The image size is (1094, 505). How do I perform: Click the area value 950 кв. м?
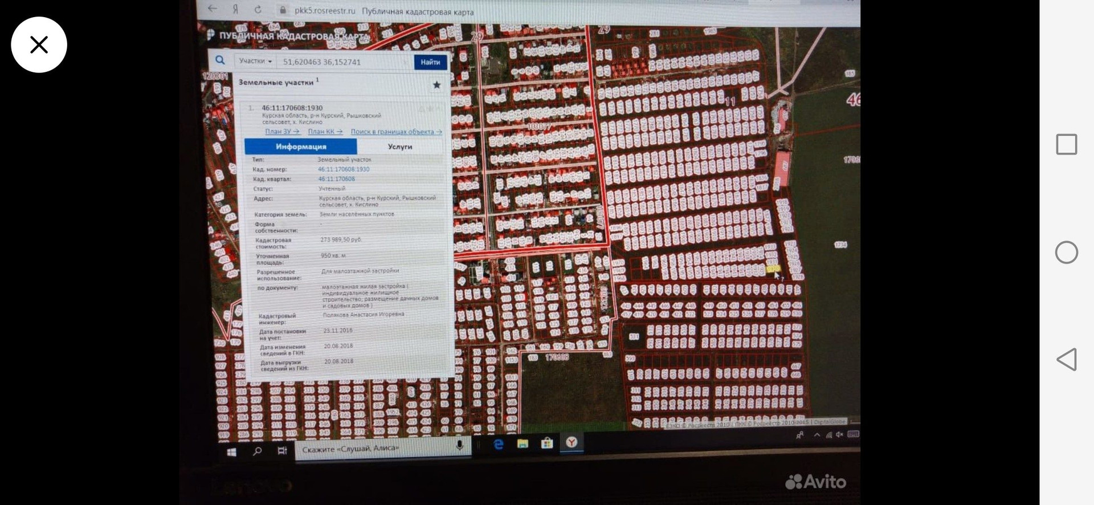[333, 256]
